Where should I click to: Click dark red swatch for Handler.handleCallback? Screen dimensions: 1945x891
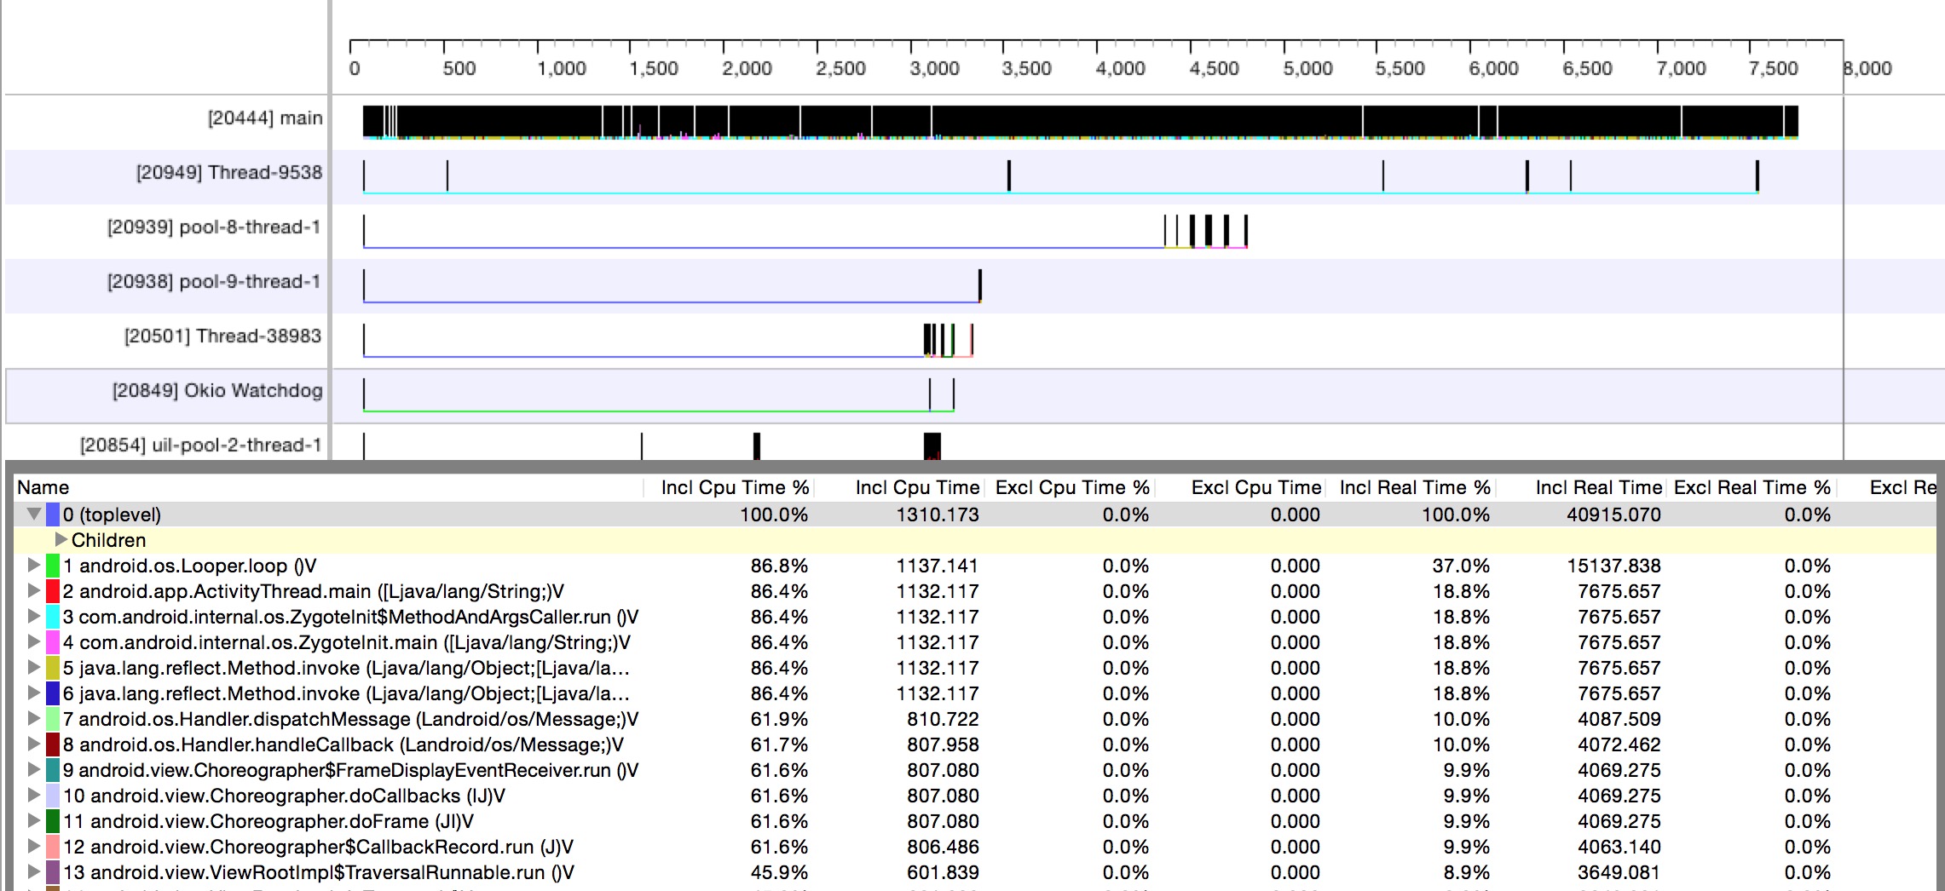53,744
